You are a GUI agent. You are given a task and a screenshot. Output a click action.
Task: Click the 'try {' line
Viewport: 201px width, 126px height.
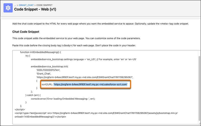coord(28,56)
